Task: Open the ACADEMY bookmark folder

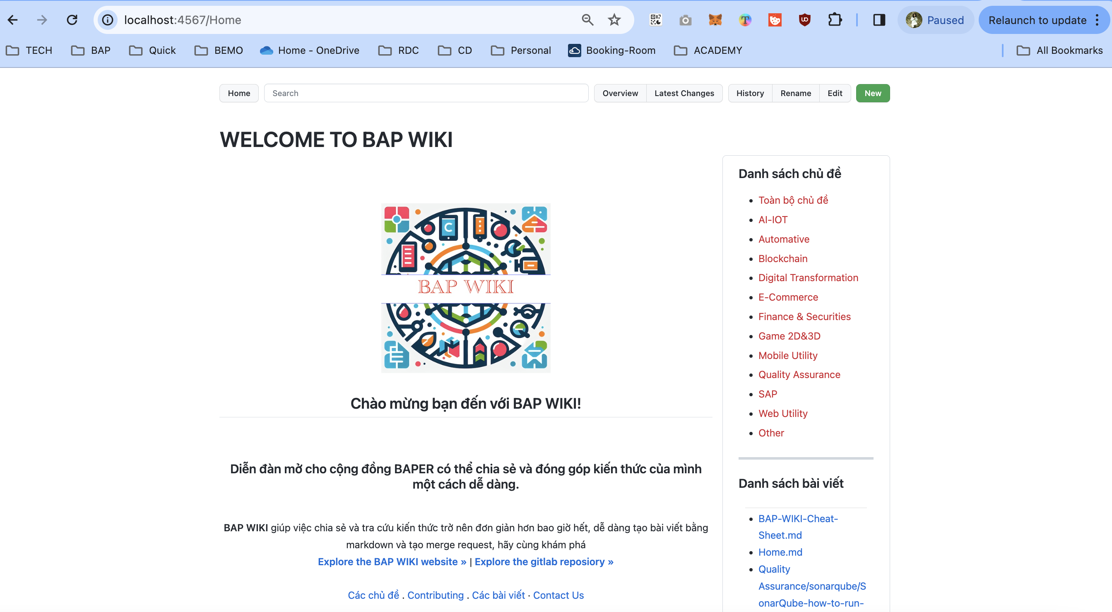Action: (x=708, y=51)
